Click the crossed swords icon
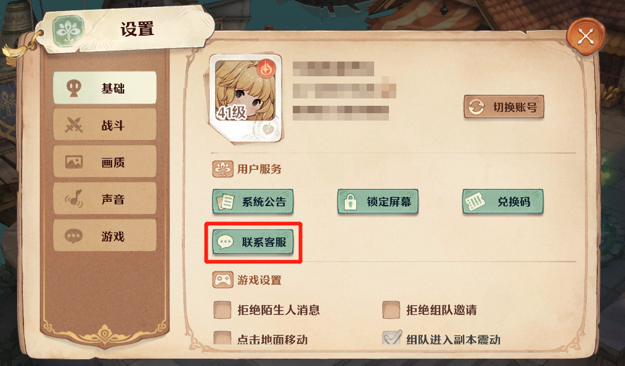Viewport: 625px width, 366px height. pos(74,125)
